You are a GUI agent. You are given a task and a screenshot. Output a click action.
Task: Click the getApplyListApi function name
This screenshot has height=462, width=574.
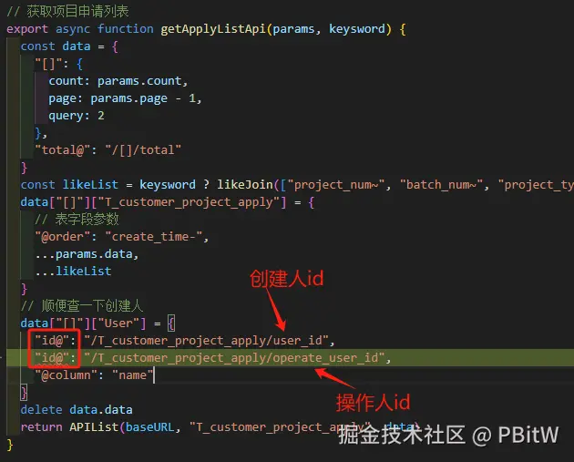[x=213, y=29]
